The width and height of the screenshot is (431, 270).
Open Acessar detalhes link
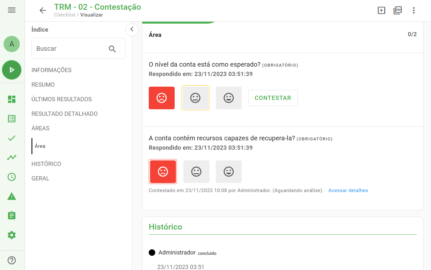coord(348,190)
